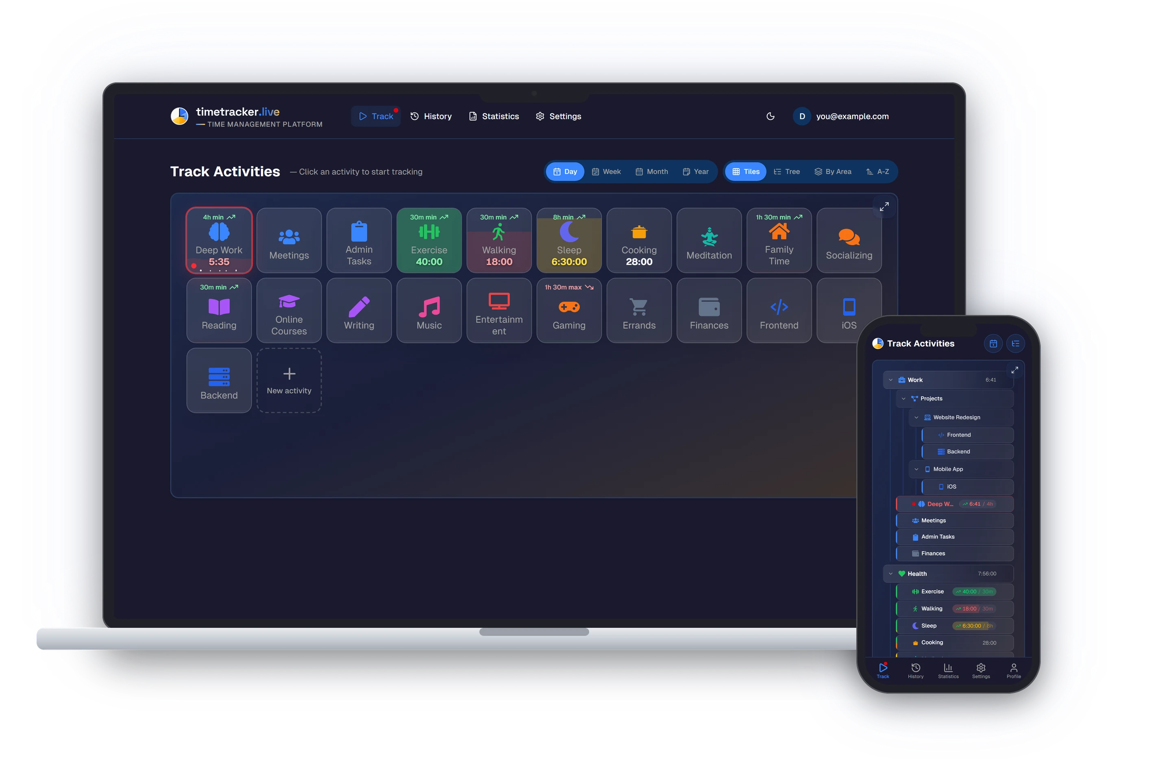
Task: Switch the period to Week
Action: pyautogui.click(x=606, y=172)
